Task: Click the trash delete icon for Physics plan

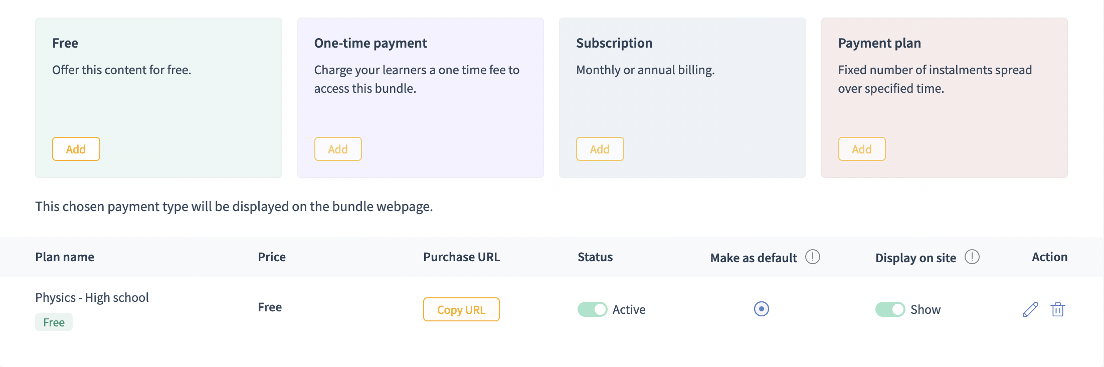Action: (1057, 309)
